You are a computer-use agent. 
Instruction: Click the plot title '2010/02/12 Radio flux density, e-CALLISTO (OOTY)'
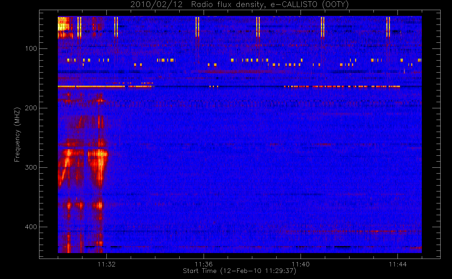240,5
